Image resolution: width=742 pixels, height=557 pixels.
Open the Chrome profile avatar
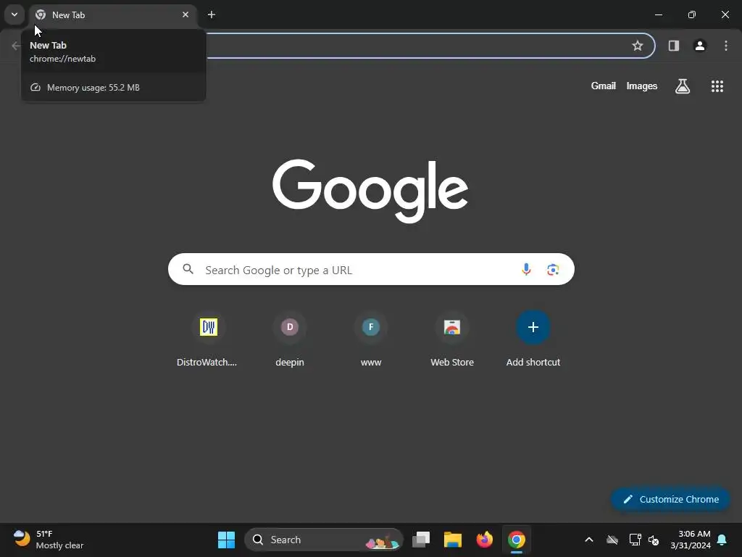coord(700,46)
